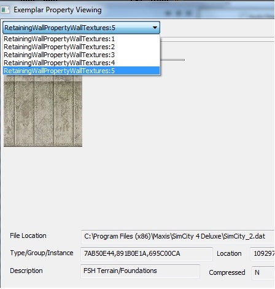Choose RetainingWallPropertyWallTextures:2 in the dropdown list
Screen dimensions: 275x289
tap(81, 47)
